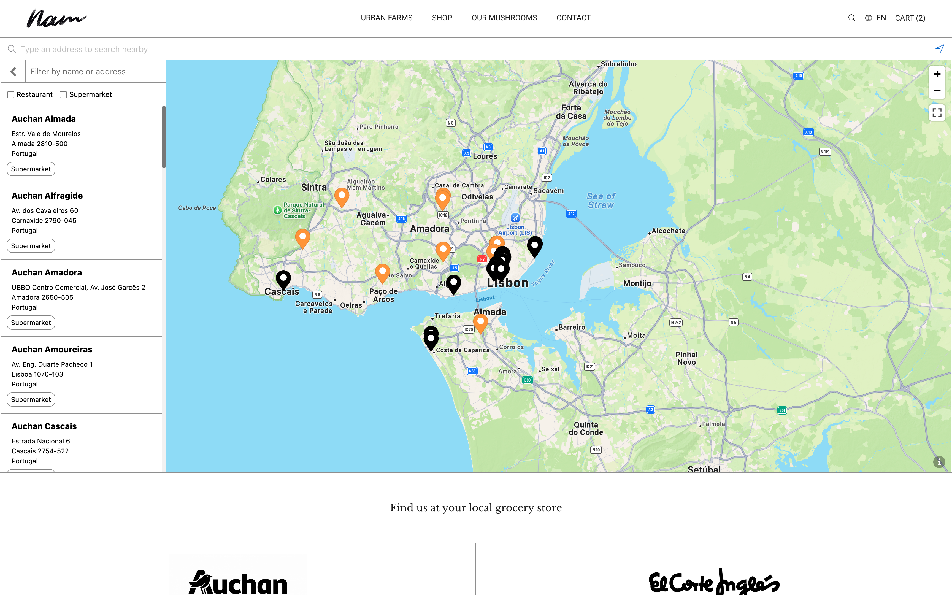The image size is (952, 595).
Task: Enable the Supermarket filter checkbox
Action: click(x=63, y=95)
